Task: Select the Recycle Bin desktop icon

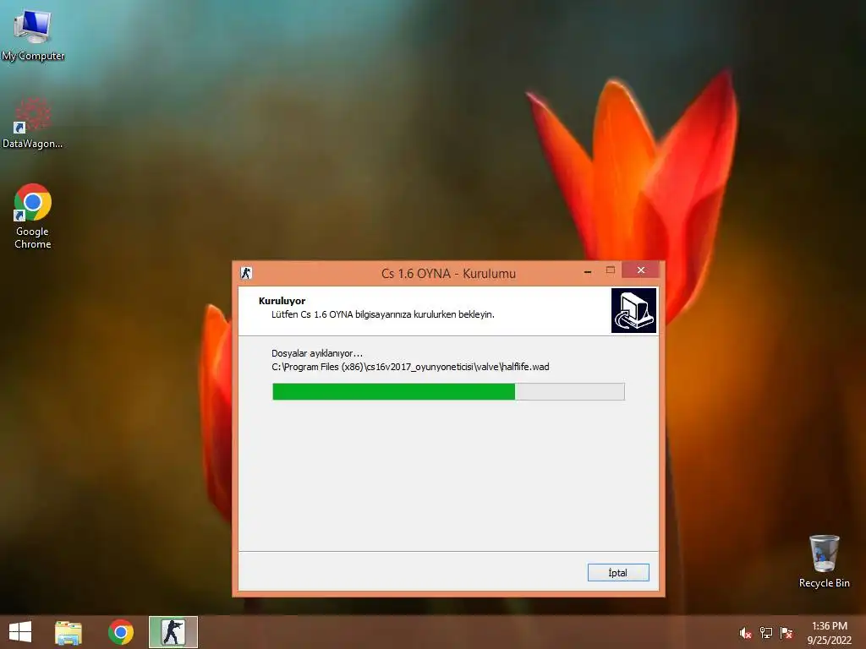Action: tap(824, 561)
